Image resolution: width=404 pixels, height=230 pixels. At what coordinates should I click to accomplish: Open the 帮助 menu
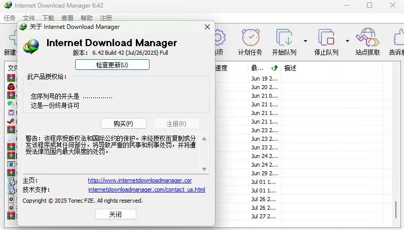87,18
